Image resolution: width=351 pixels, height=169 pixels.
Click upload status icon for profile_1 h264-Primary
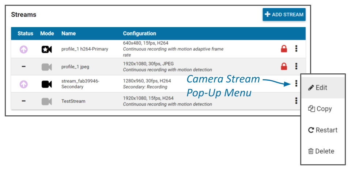24,49
